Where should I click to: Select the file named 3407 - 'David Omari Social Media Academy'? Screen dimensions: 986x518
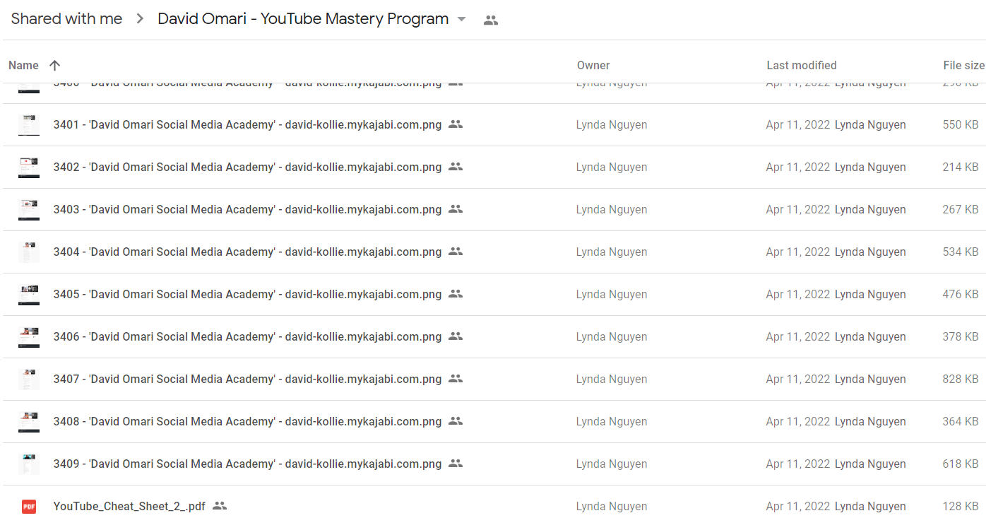(x=247, y=379)
